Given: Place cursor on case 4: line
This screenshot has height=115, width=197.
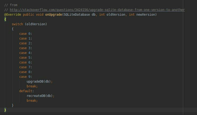Looking at the screenshot, I should coord(26,53).
